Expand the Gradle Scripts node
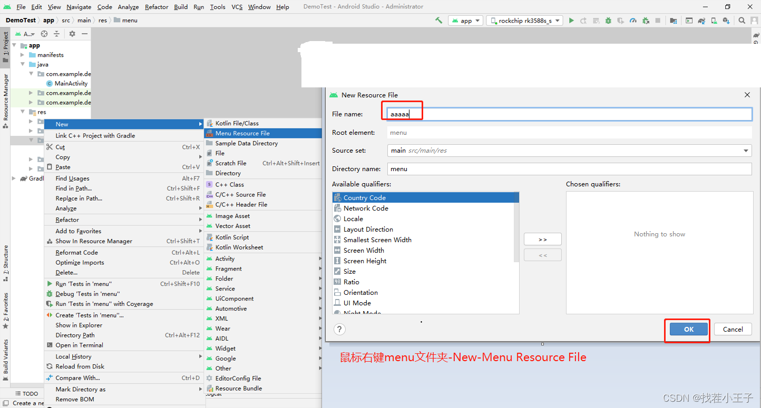 (14, 178)
